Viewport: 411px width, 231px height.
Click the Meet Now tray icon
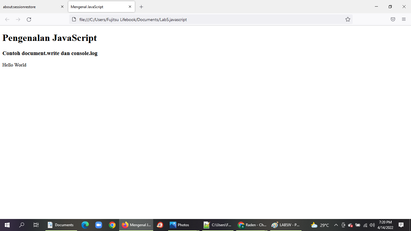coord(343,225)
